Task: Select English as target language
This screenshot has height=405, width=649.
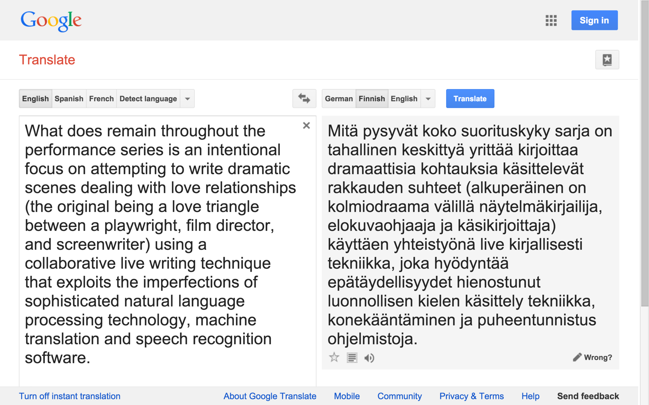Action: [404, 99]
